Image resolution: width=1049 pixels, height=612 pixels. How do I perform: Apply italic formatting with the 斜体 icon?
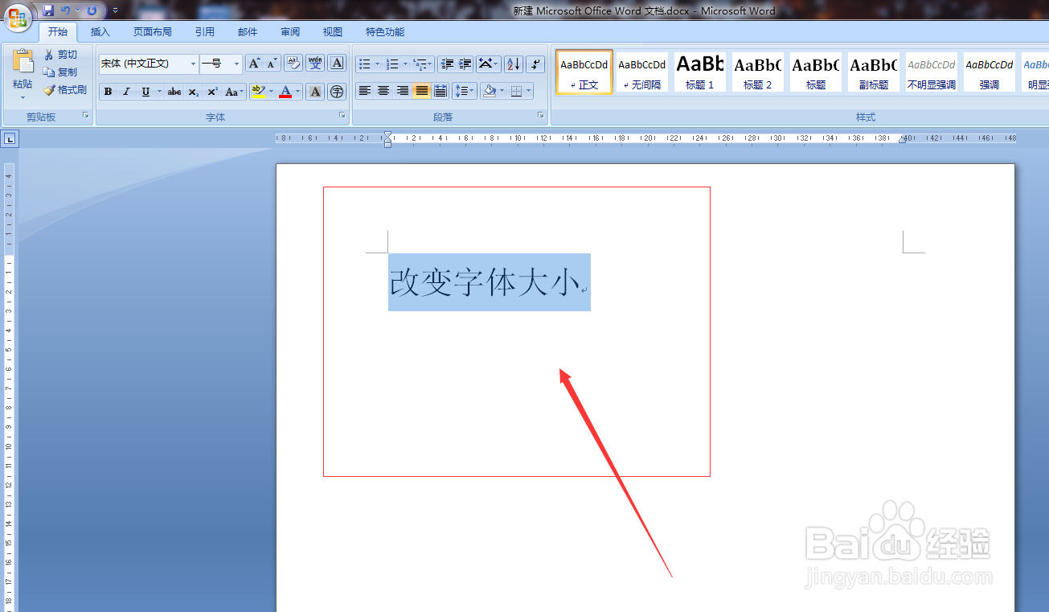(126, 92)
